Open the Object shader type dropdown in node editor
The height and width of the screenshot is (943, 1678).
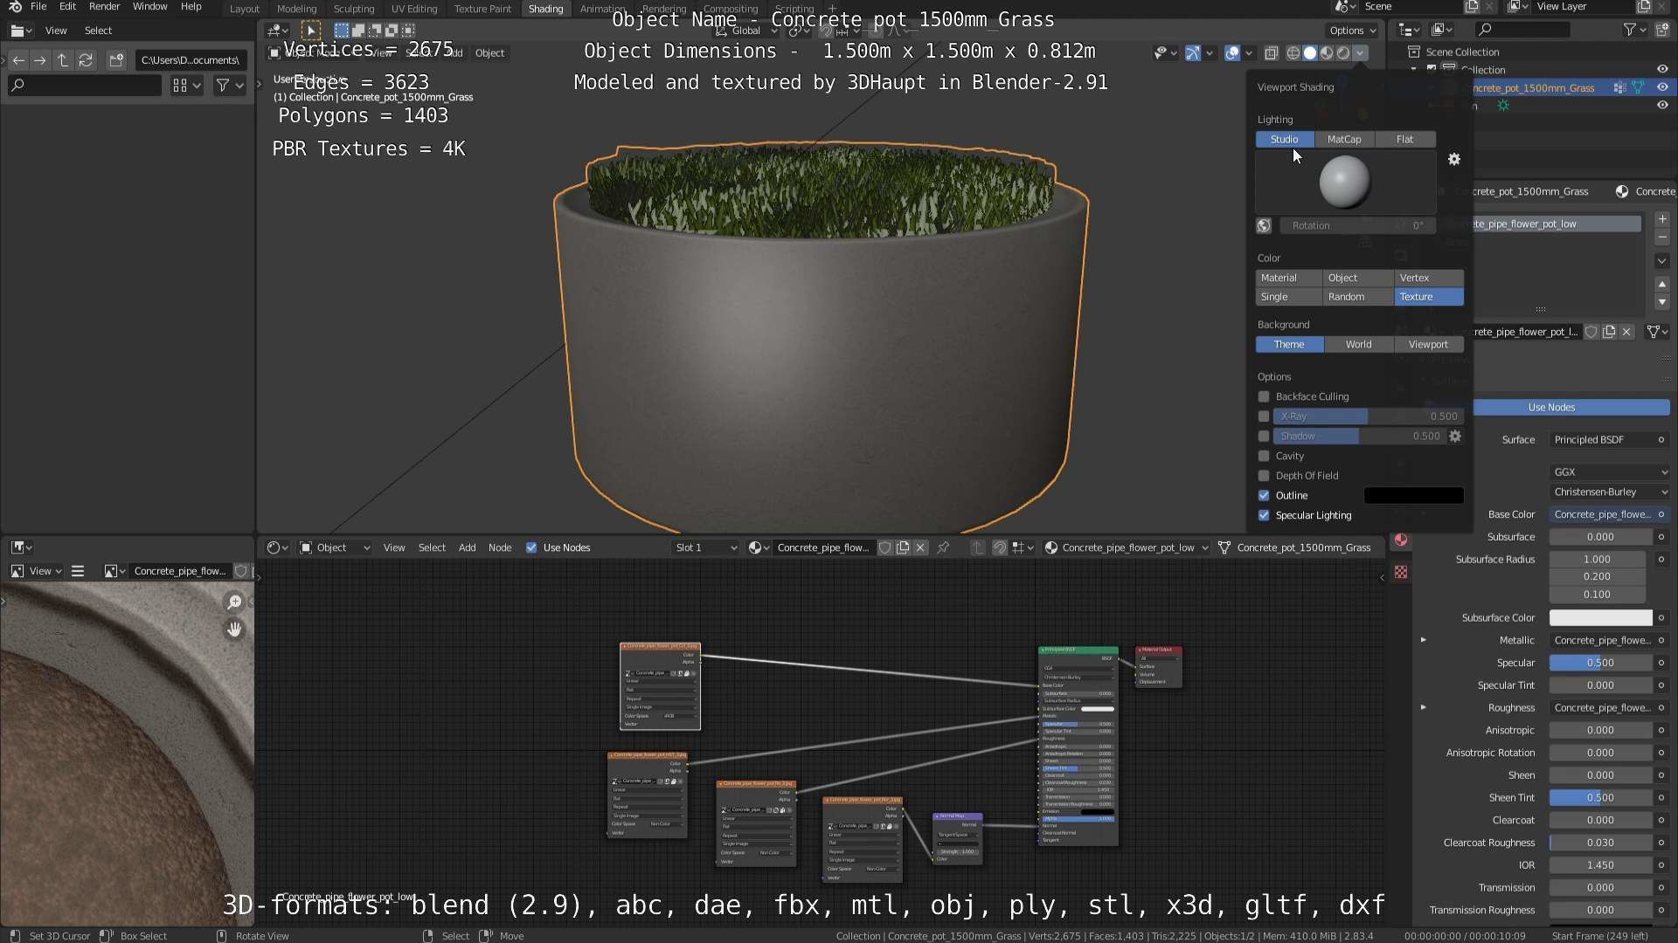click(335, 547)
